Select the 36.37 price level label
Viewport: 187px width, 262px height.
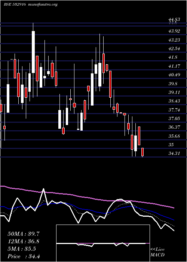(174, 127)
